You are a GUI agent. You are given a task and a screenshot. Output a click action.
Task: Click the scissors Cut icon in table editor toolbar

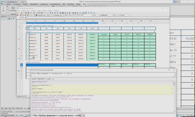[x=37, y=13]
